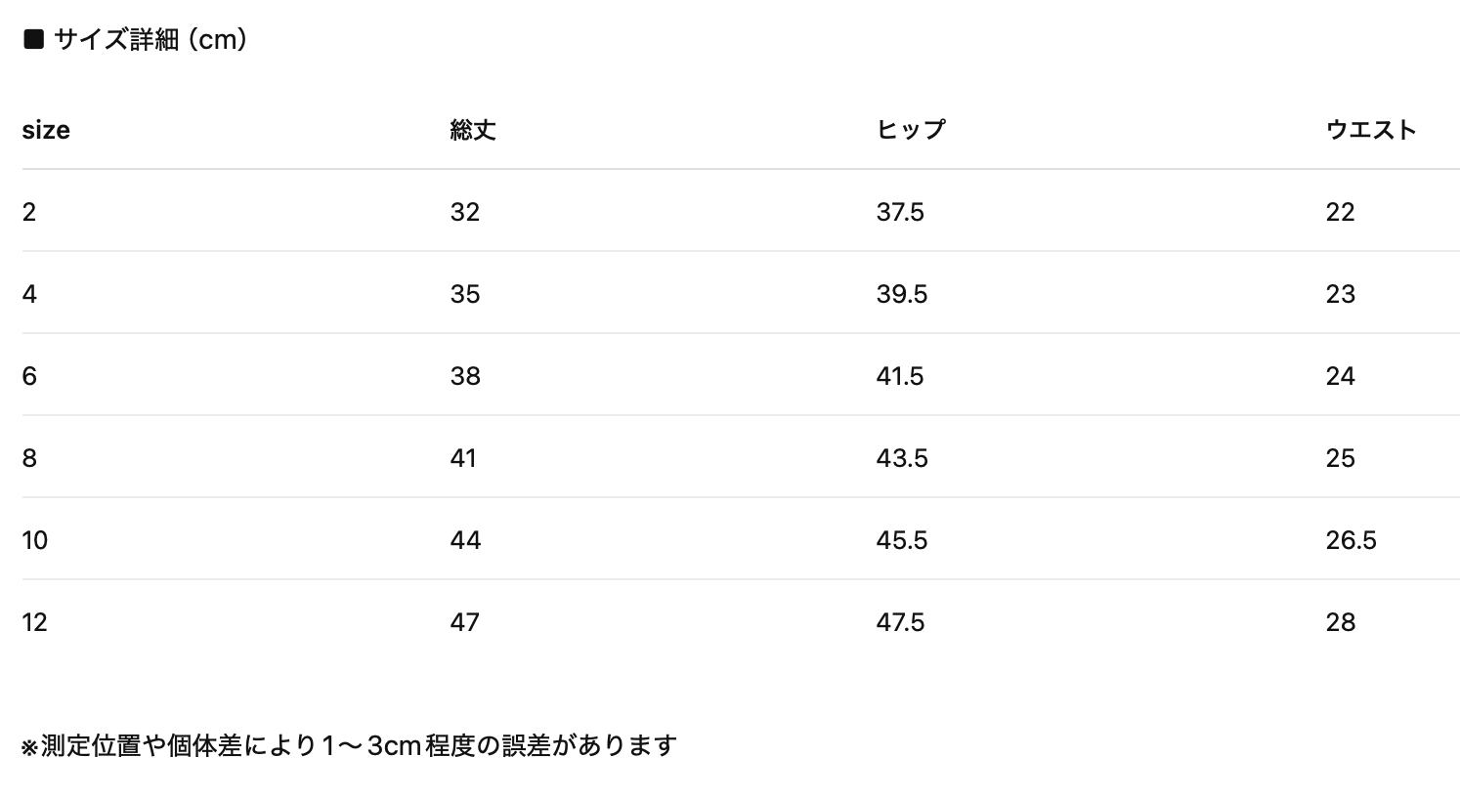Select waist value 22
This screenshot has height=799, width=1460.
1340,212
